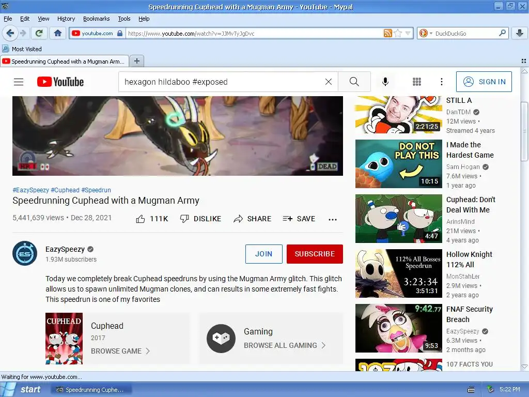
Task: Click the #Speedrun hashtag
Action: point(96,190)
